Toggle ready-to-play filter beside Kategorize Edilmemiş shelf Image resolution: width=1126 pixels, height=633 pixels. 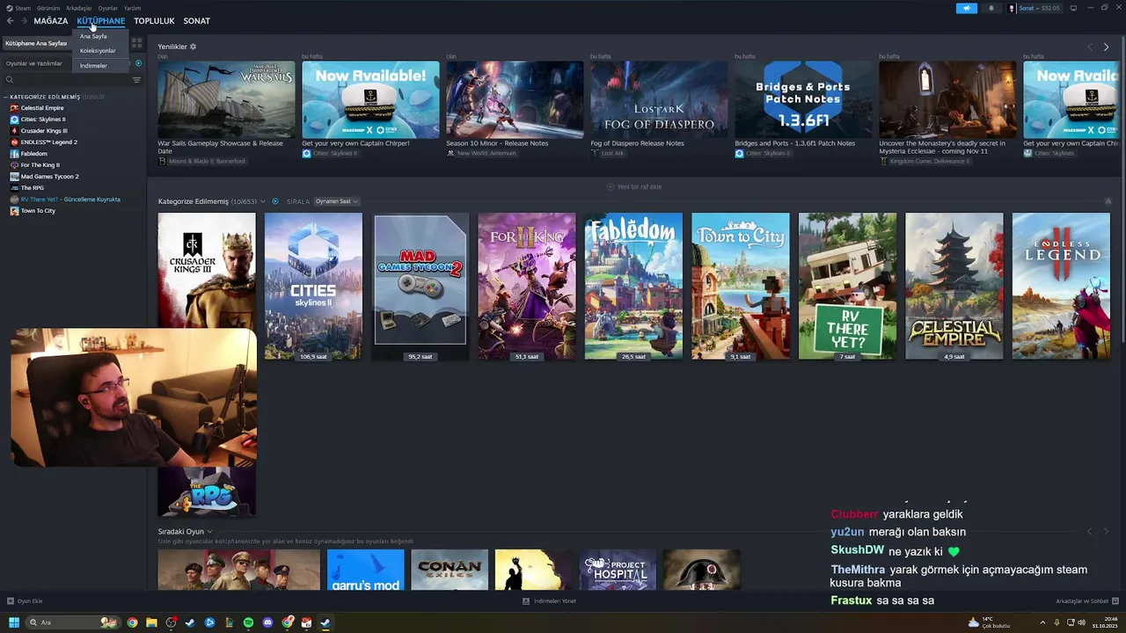[x=275, y=201]
